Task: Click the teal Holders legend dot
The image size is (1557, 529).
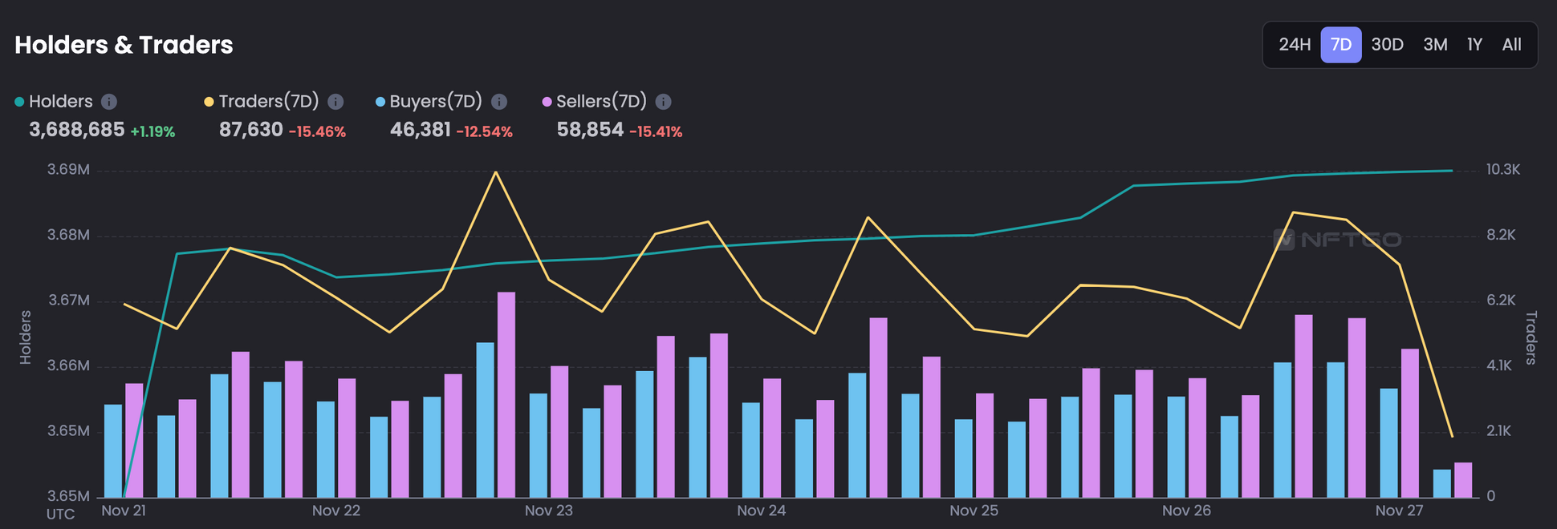Action: coord(19,102)
